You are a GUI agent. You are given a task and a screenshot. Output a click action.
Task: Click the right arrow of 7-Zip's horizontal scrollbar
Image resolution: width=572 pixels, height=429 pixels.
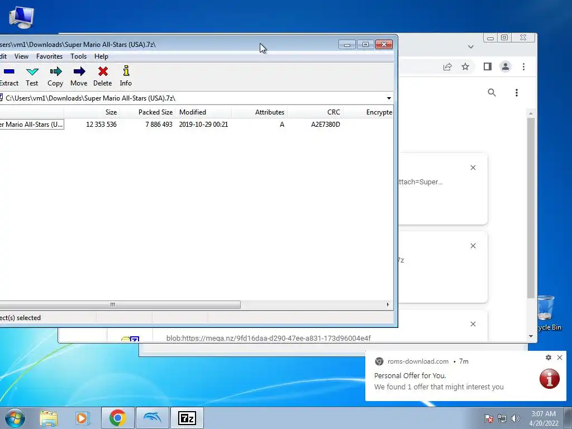(388, 304)
